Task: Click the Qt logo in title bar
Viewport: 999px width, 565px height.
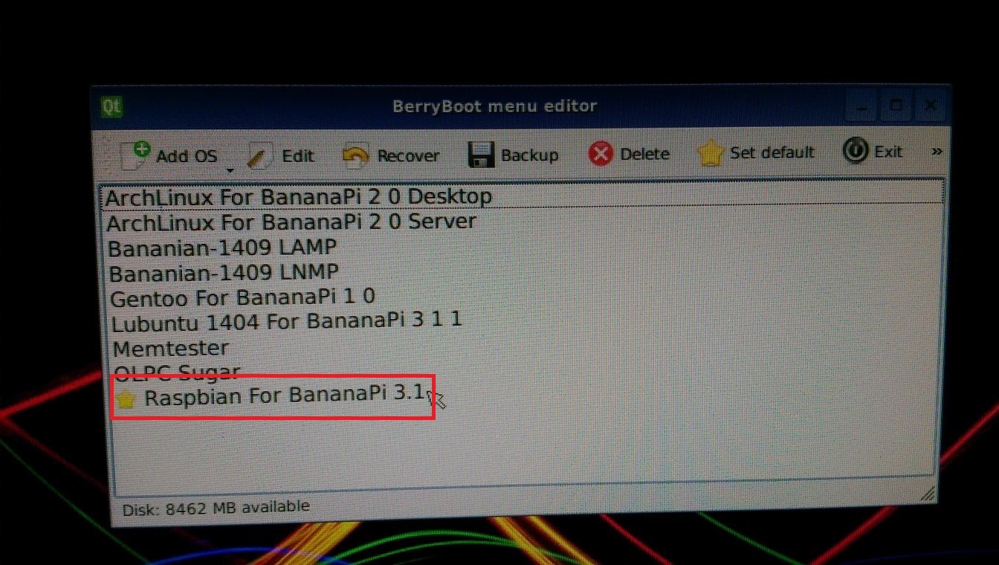Action: point(111,106)
